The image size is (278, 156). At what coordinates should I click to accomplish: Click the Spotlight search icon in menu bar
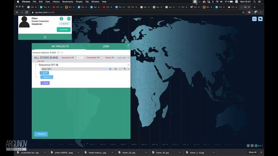pyautogui.click(x=255, y=2)
